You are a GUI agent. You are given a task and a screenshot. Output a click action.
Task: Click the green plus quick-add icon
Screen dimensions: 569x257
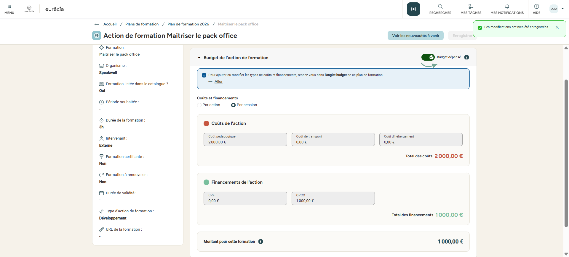[x=413, y=9]
